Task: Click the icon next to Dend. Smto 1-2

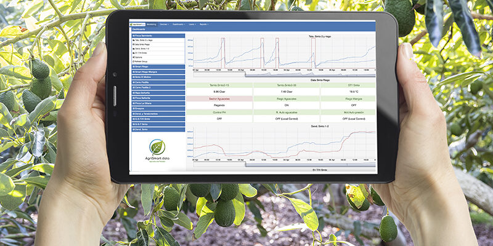Action: [x=134, y=49]
